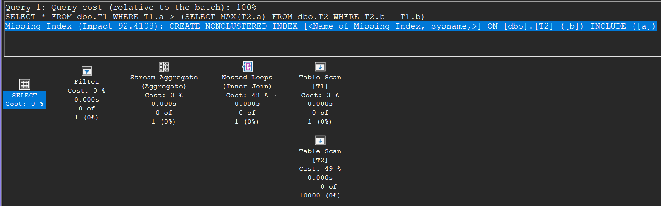Click the '(Aggregate)' sublabel

(x=164, y=86)
